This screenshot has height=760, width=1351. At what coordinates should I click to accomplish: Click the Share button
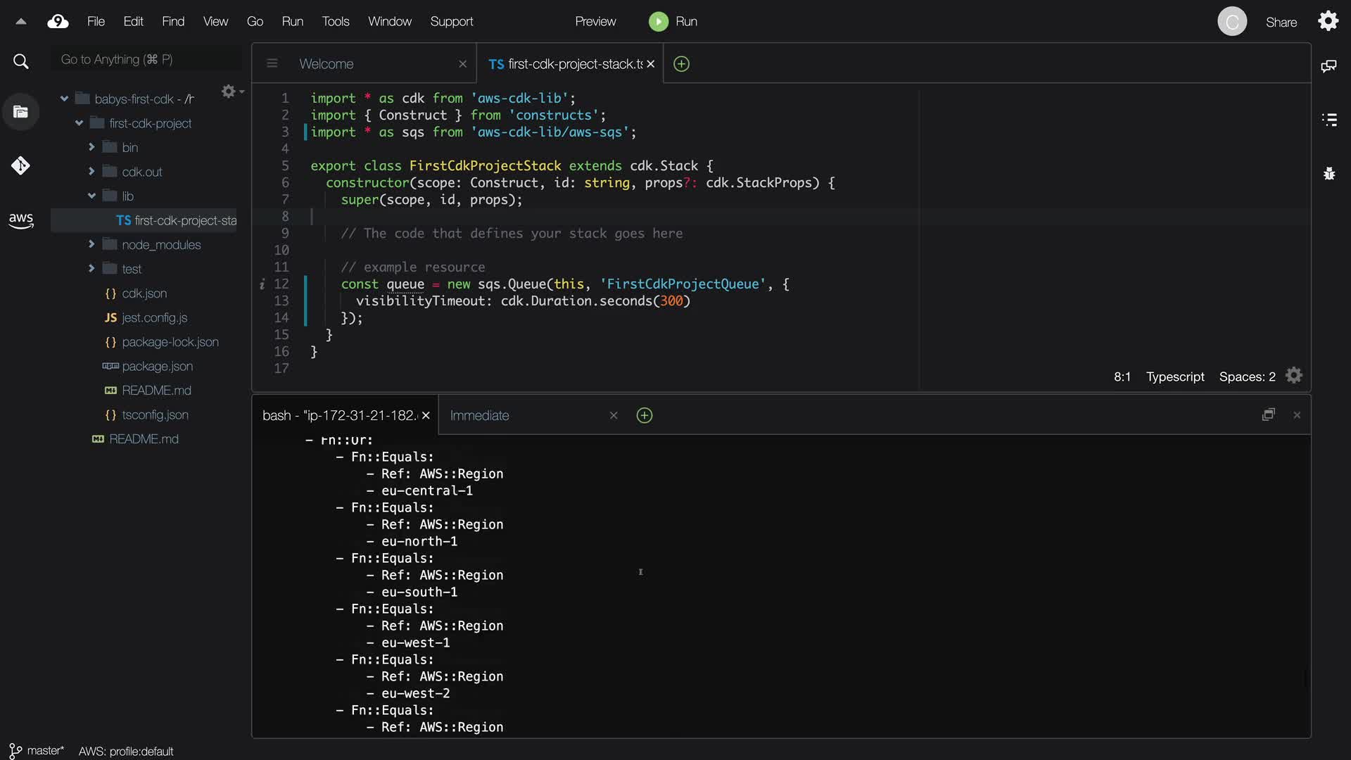tap(1281, 23)
